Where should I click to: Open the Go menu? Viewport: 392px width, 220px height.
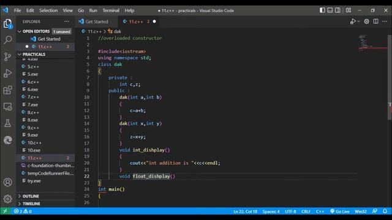tap(81, 10)
